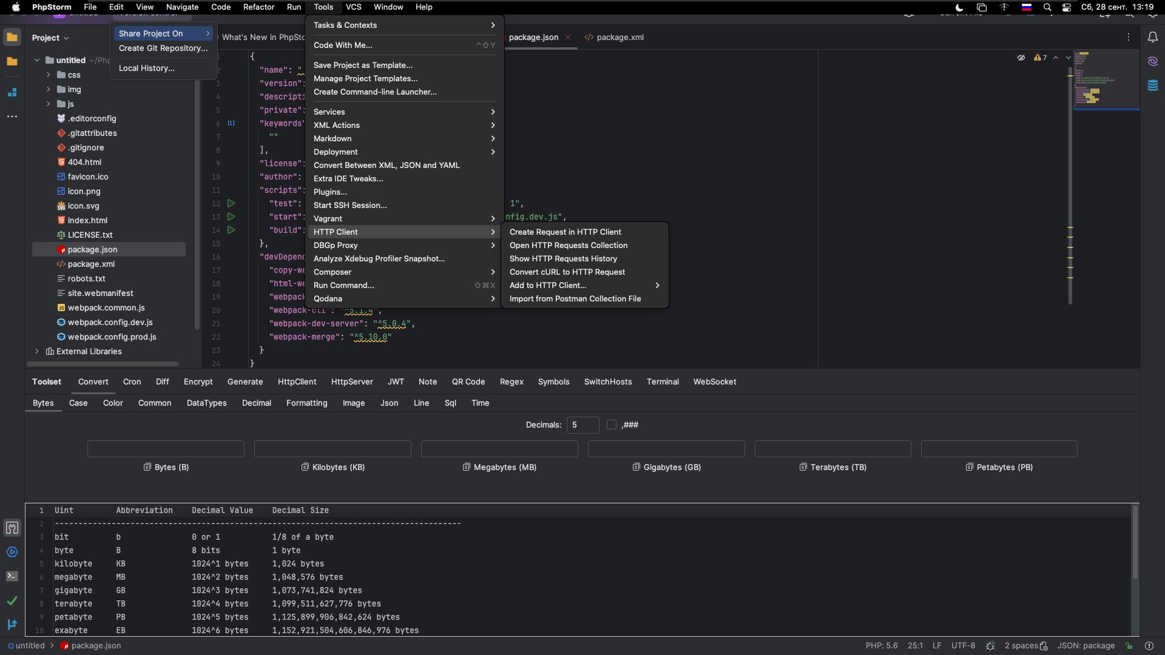Click the Terminal icon in left sidebar
The image size is (1165, 655).
[x=12, y=576]
